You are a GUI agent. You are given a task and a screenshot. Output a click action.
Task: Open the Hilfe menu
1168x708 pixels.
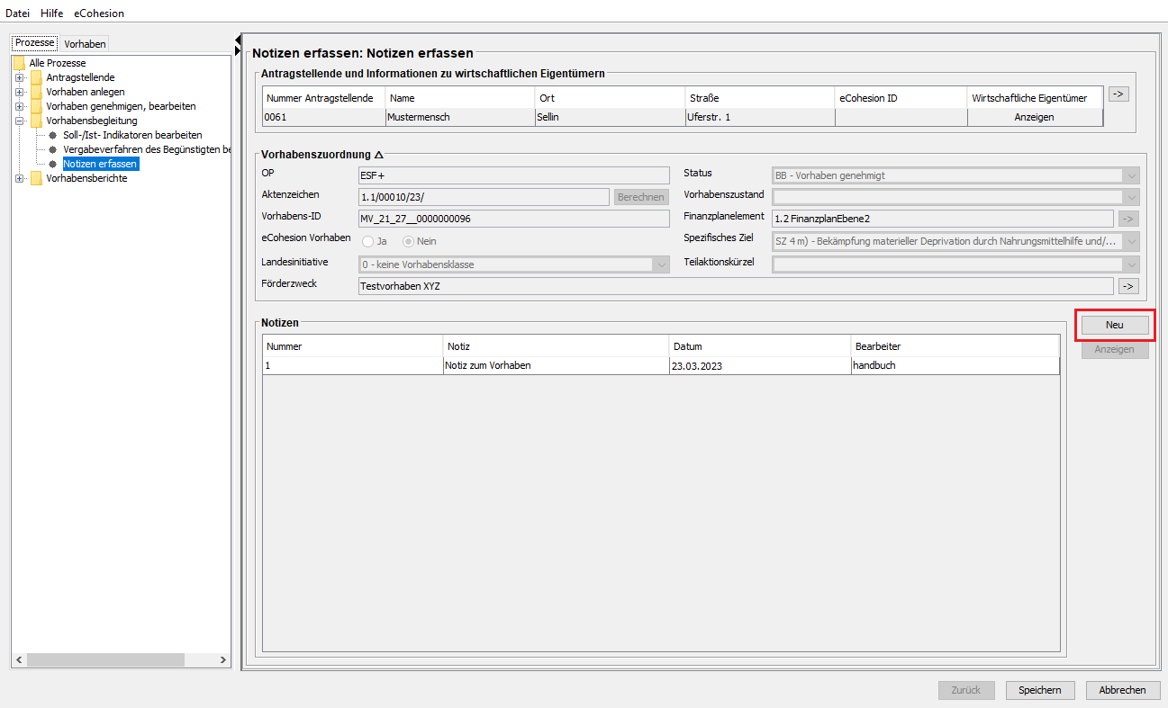[x=51, y=13]
